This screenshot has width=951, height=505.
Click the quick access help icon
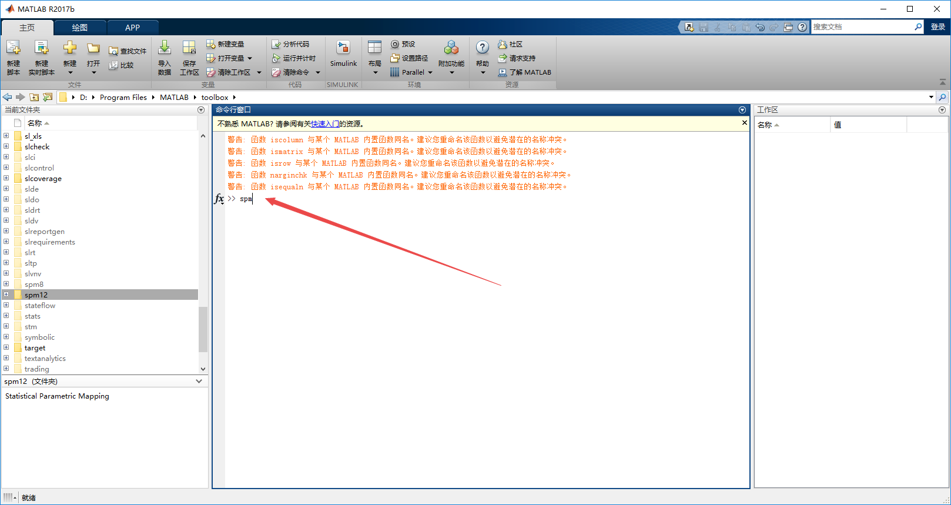(802, 27)
